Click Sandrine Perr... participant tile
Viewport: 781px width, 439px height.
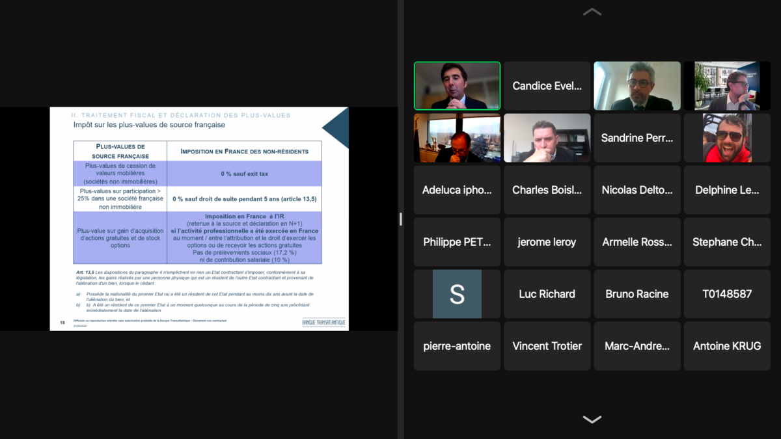coord(637,138)
